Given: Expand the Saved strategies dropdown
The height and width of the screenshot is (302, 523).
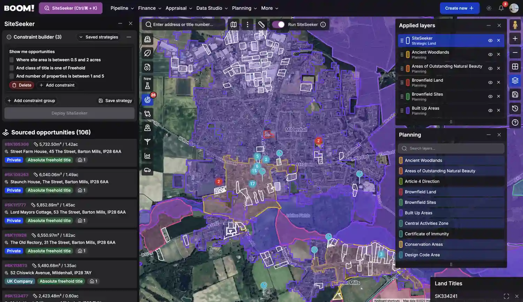Looking at the screenshot, I should [x=98, y=37].
